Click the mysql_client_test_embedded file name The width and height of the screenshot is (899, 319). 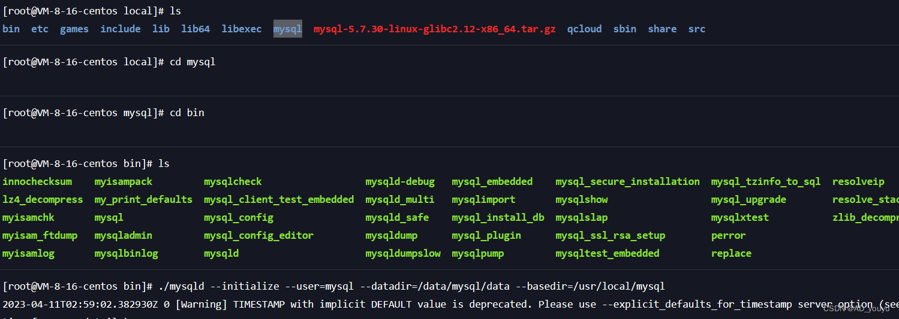pos(279,199)
